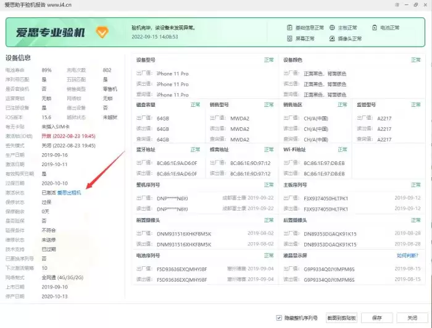The height and width of the screenshot is (328, 432).
Task: Click the 停产日期 value 2020-10-13
Action: (x=54, y=296)
